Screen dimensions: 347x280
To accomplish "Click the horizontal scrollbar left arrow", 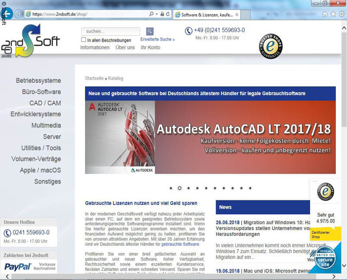I will click(7, 277).
